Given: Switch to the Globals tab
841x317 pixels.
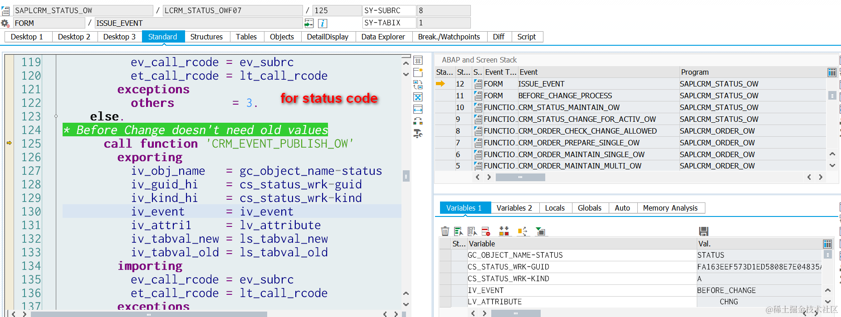Looking at the screenshot, I should pos(590,208).
